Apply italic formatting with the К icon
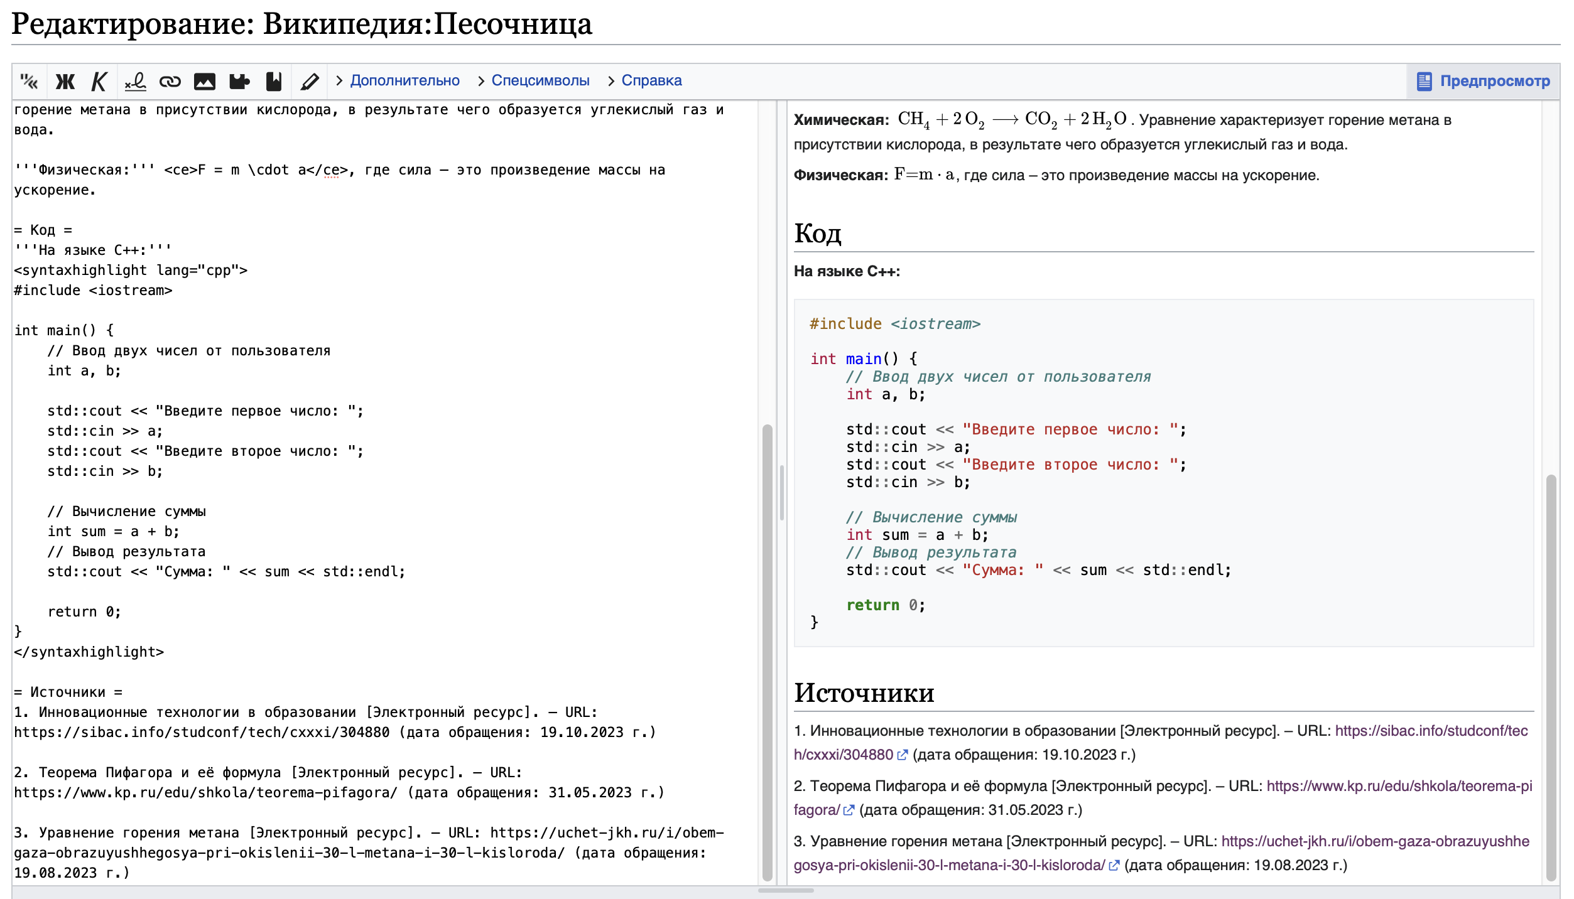The width and height of the screenshot is (1574, 899). coord(99,81)
